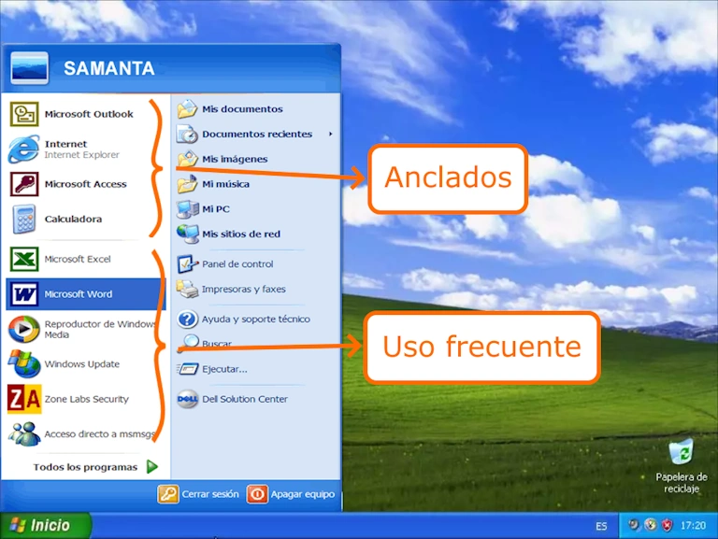This screenshot has width=718, height=539.
Task: Open Mis documentos folder icon
Action: (x=187, y=109)
